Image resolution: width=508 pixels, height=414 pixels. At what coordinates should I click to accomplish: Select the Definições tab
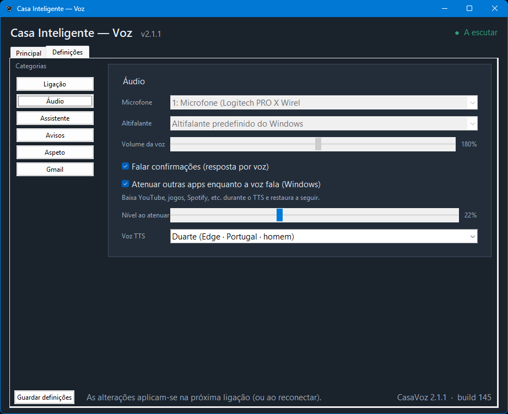67,52
